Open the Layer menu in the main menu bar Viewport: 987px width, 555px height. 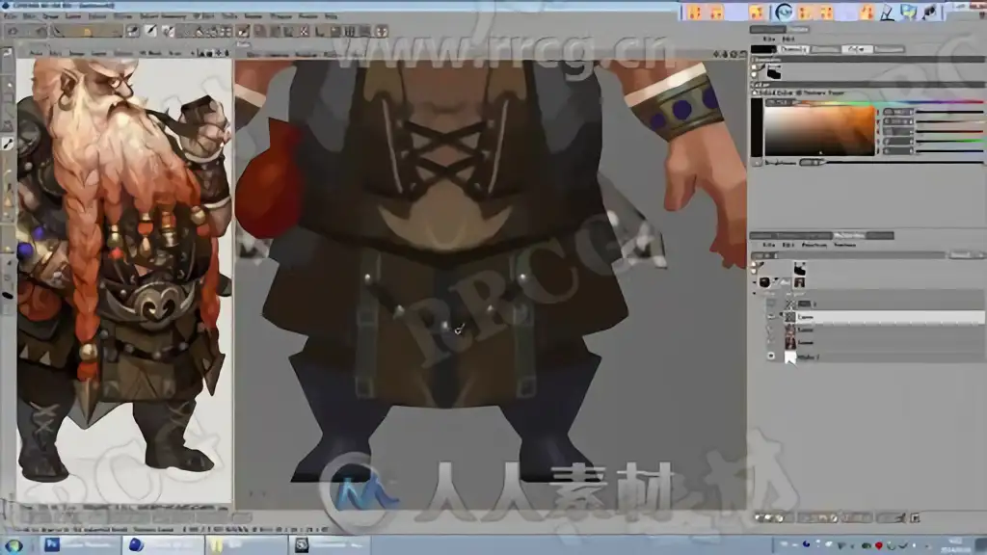[73, 16]
